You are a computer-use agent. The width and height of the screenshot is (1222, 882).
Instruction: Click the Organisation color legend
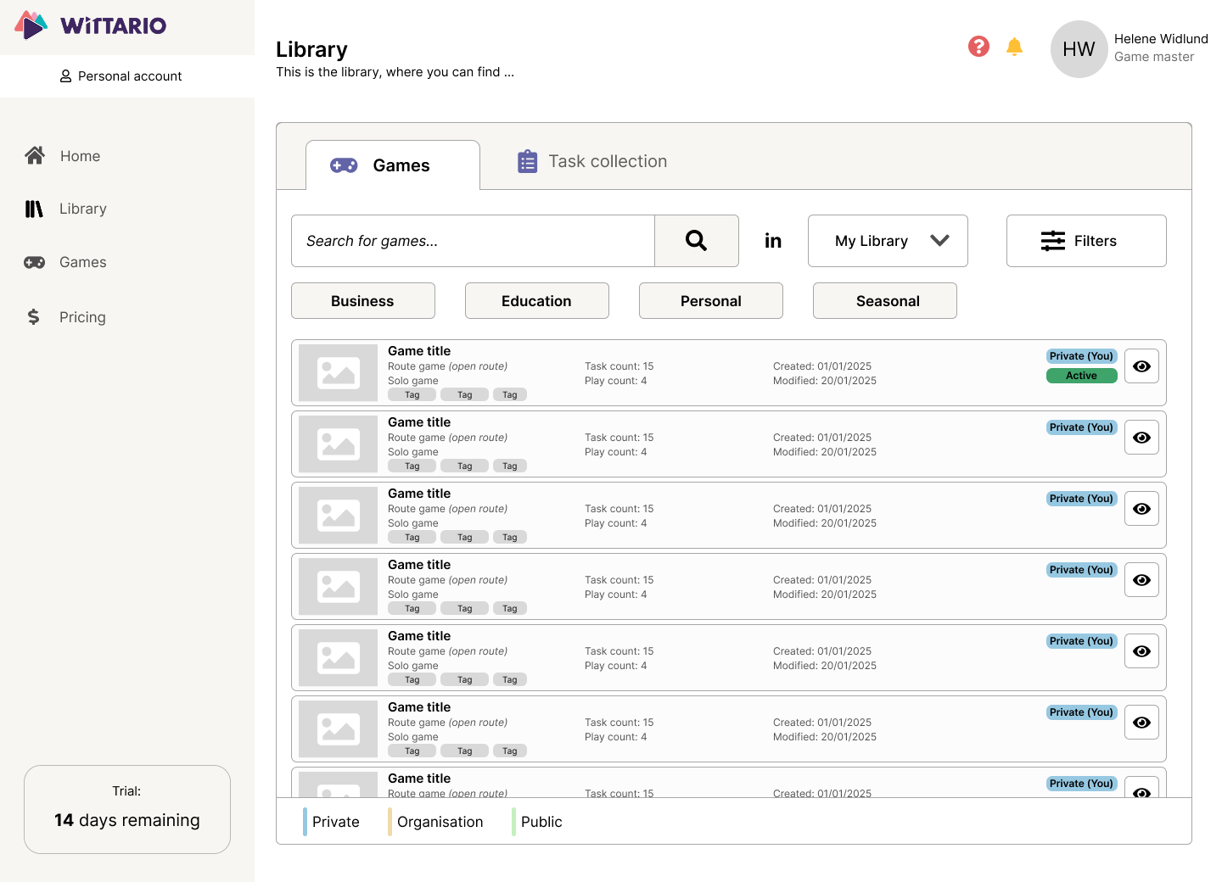click(x=439, y=822)
